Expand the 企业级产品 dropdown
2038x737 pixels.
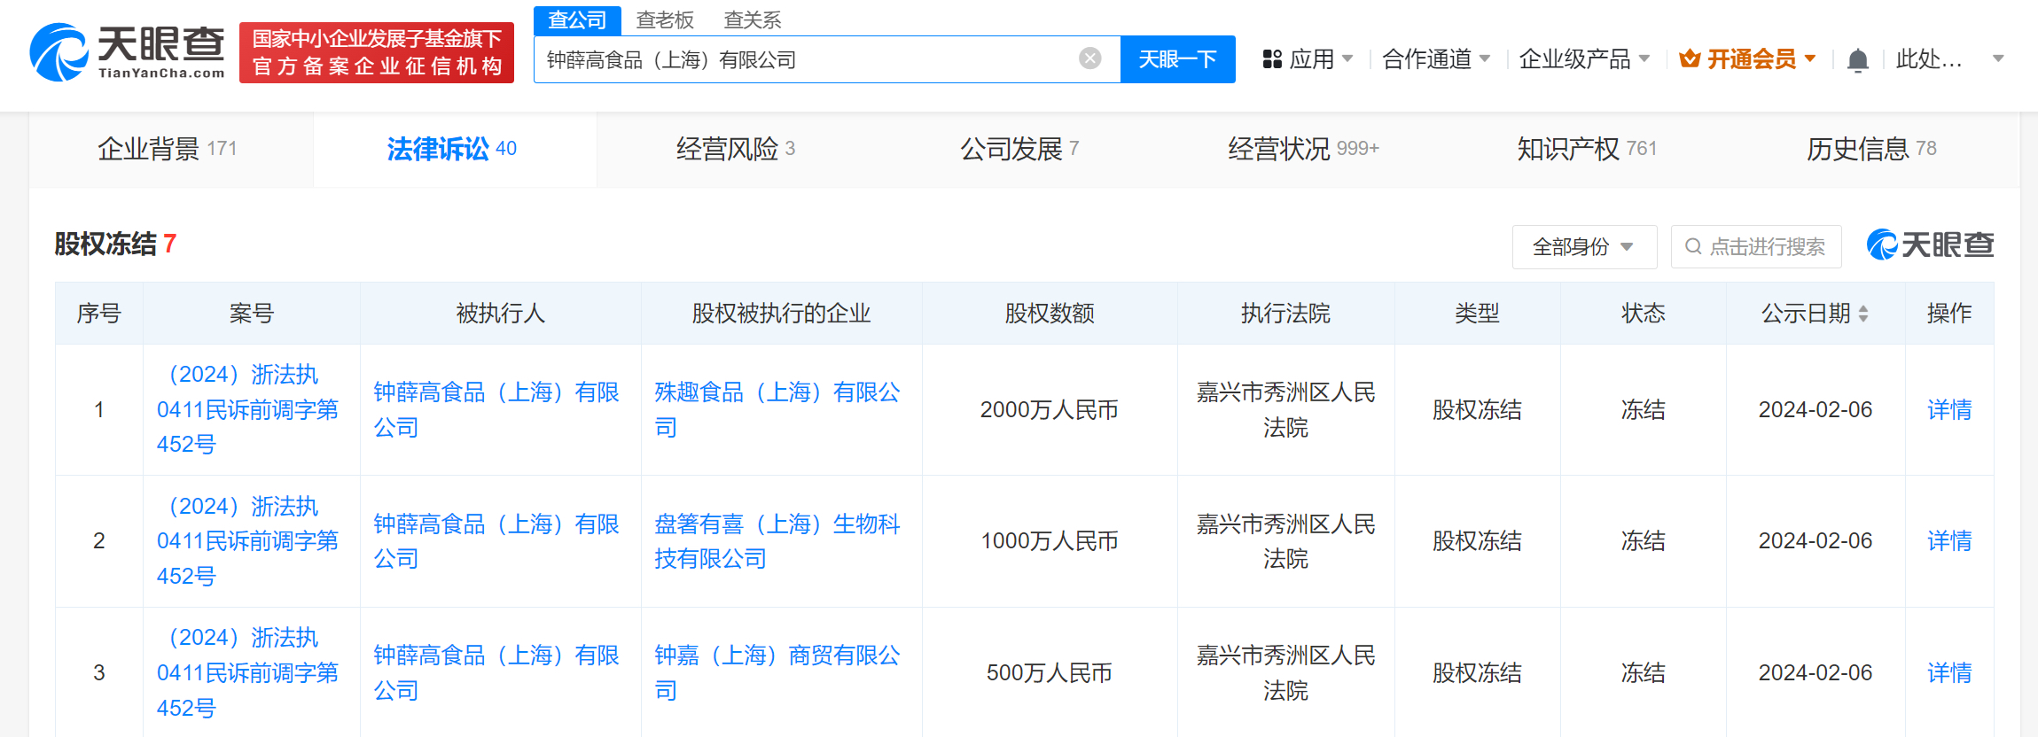pos(1584,59)
